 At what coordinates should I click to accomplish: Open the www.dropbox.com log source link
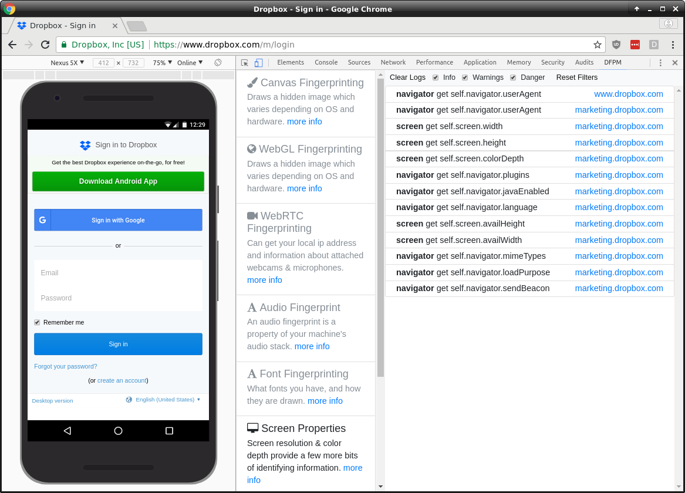coord(629,94)
